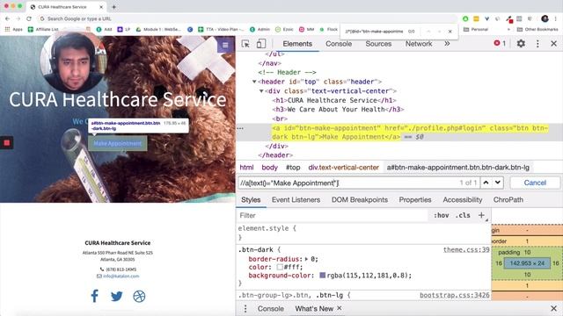Image resolution: width=563 pixels, height=316 pixels.
Task: Open the Apps bookmarks shortcut
Action: (14, 29)
